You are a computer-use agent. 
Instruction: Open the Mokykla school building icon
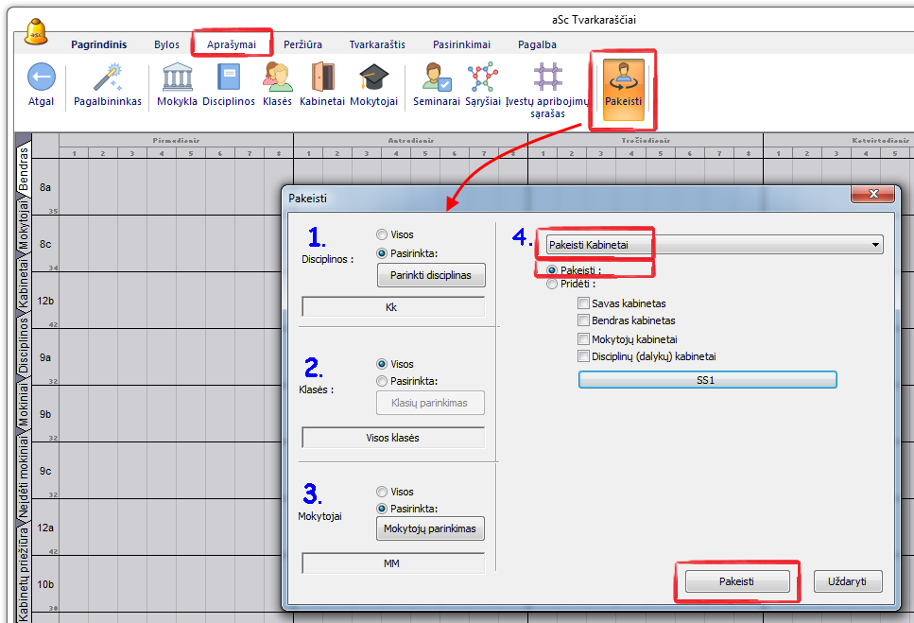point(177,78)
